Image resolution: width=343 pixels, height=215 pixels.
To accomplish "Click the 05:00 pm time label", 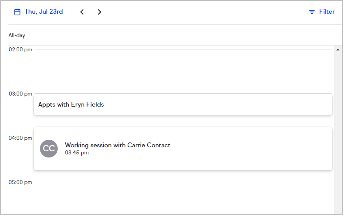I will click(x=20, y=182).
